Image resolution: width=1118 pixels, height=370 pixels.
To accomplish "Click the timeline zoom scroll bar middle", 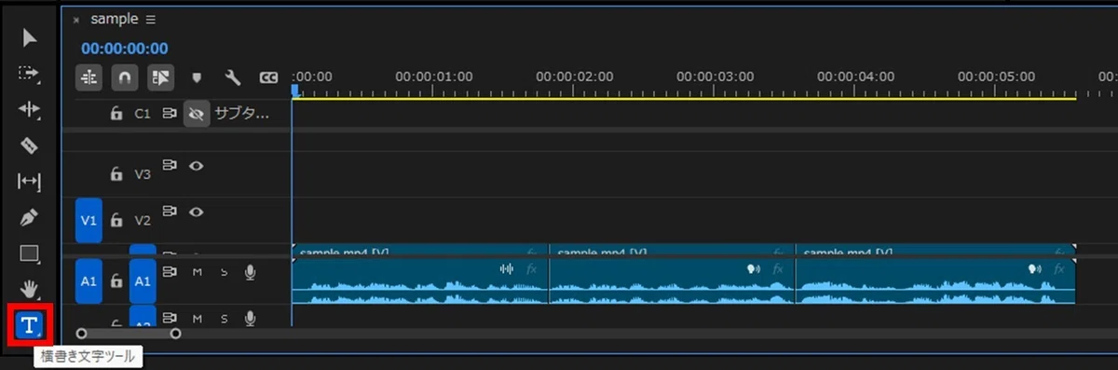I will tap(129, 333).
